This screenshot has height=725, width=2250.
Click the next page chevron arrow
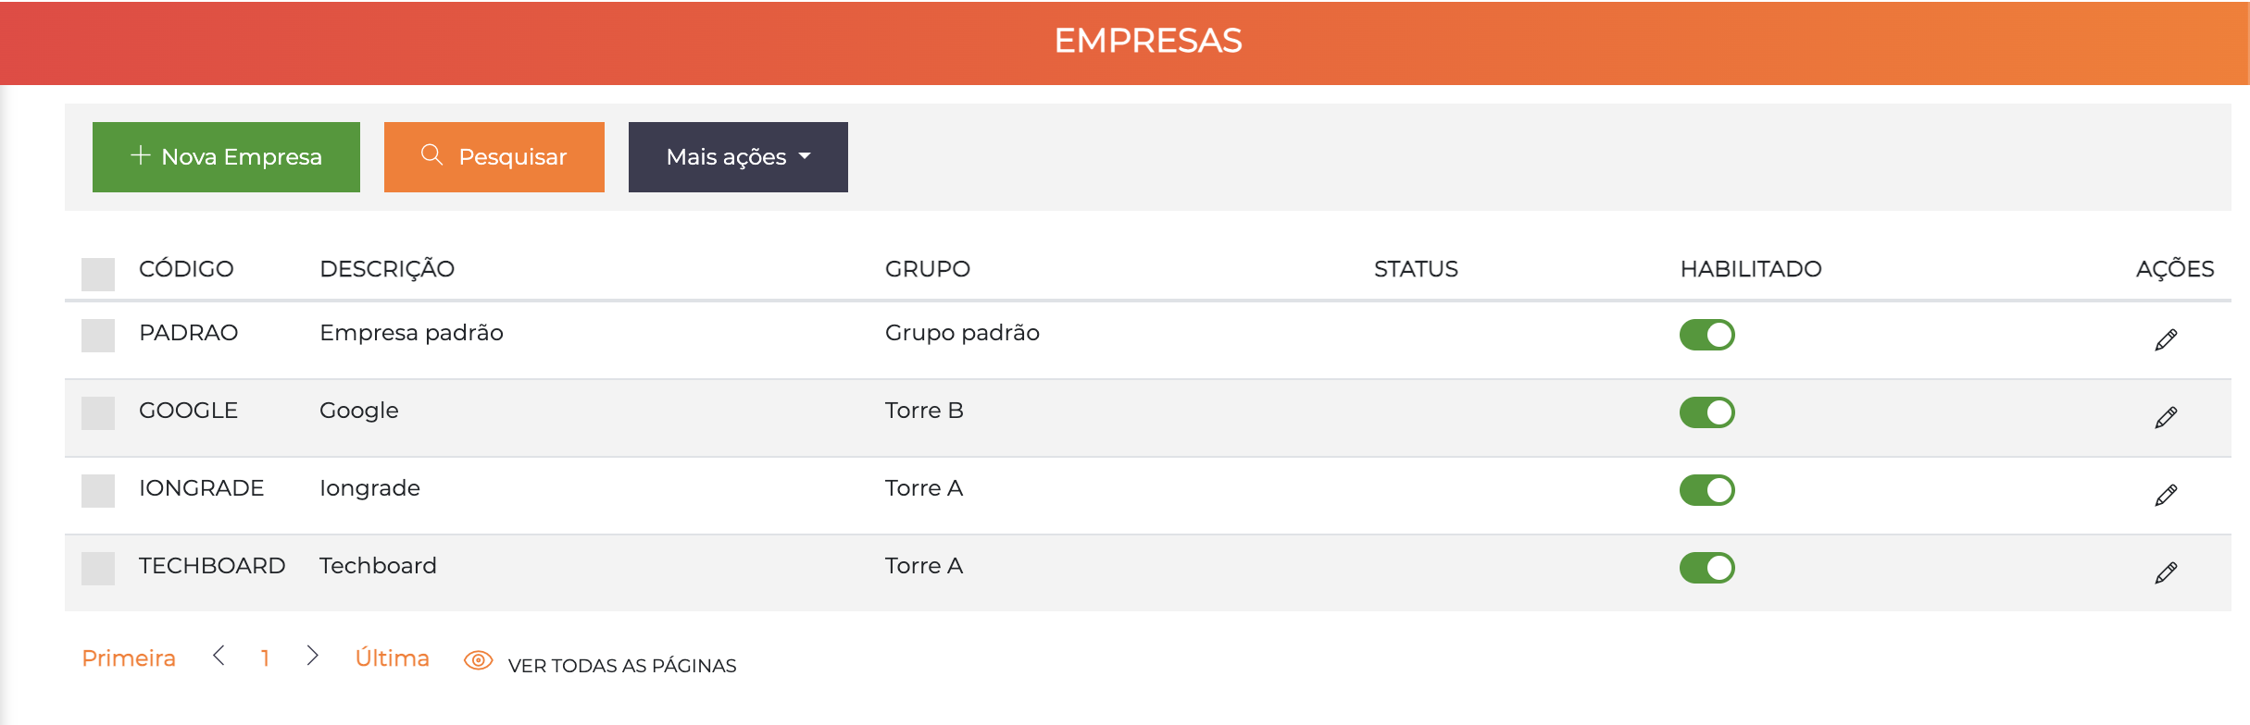click(311, 657)
